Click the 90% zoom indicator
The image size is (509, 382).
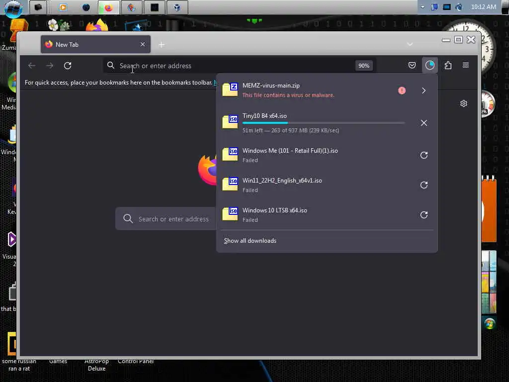coord(363,66)
